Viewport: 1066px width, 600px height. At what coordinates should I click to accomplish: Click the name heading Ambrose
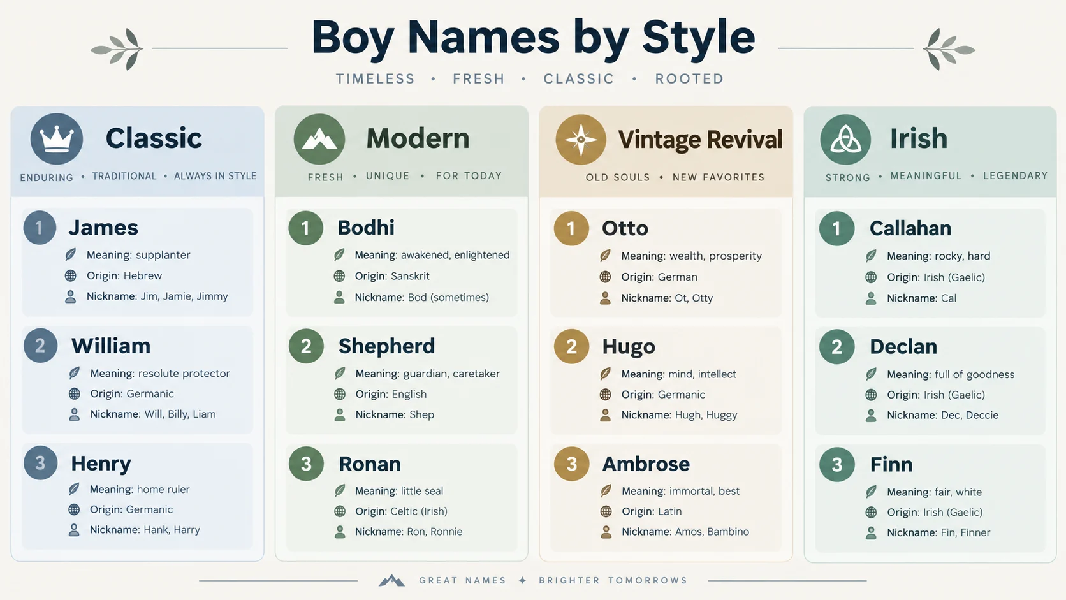tap(646, 464)
